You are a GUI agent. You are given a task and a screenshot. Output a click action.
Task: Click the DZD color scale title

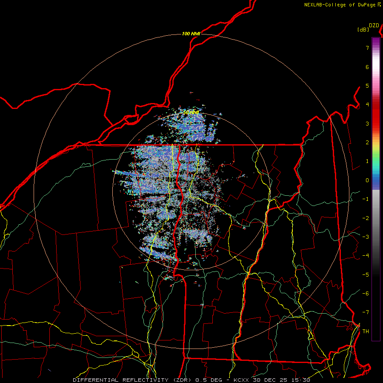tap(374, 26)
